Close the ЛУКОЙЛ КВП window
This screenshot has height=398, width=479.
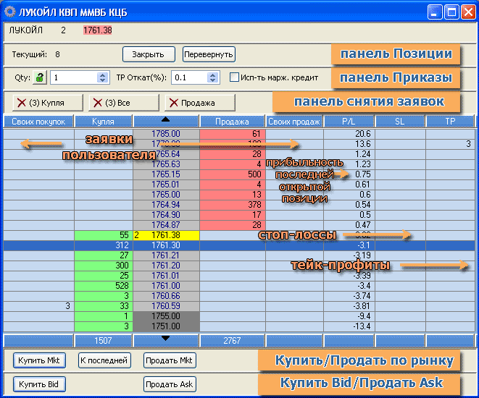click(468, 12)
